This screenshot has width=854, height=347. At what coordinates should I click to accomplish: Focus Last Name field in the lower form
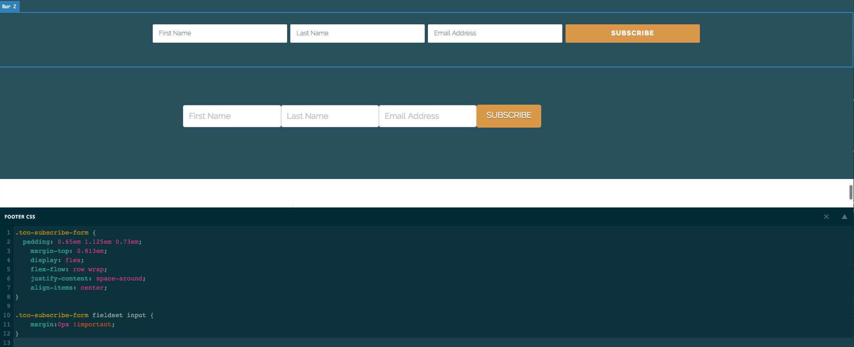(x=330, y=116)
